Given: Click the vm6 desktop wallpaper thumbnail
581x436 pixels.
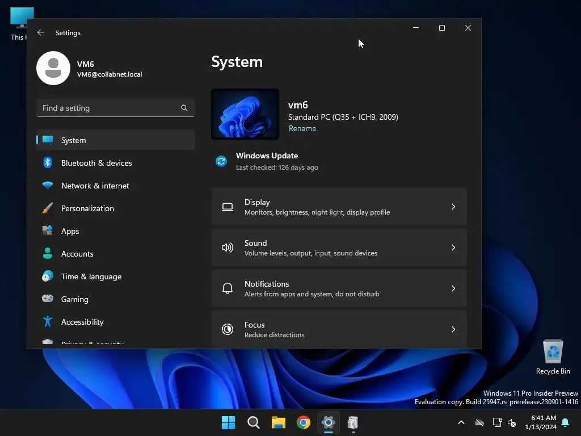Looking at the screenshot, I should [x=245, y=114].
